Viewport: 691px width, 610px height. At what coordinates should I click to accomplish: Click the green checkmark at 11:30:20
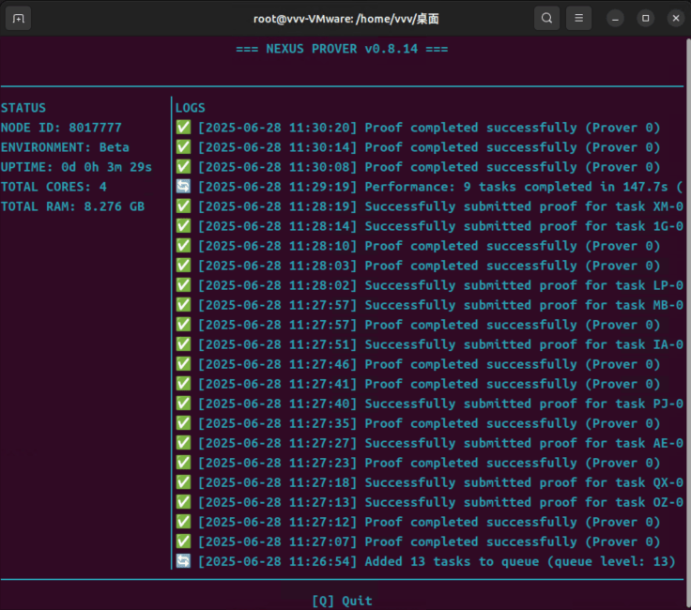tap(183, 128)
